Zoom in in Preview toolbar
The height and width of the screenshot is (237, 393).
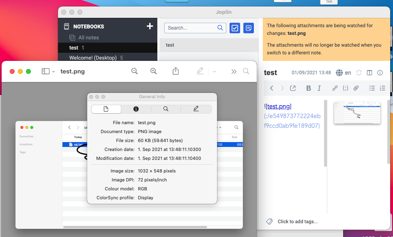click(x=154, y=71)
